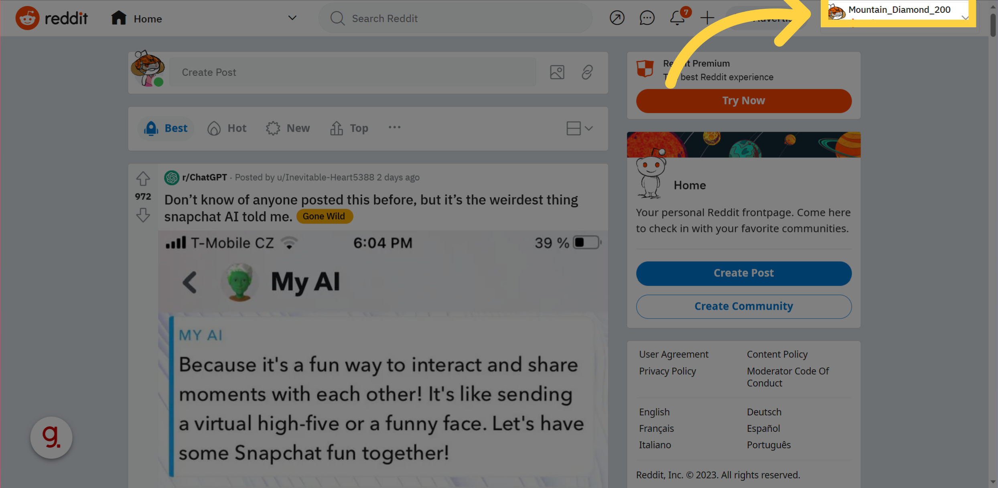Click Try Now for Reddit Premium
The height and width of the screenshot is (488, 998).
(x=743, y=100)
